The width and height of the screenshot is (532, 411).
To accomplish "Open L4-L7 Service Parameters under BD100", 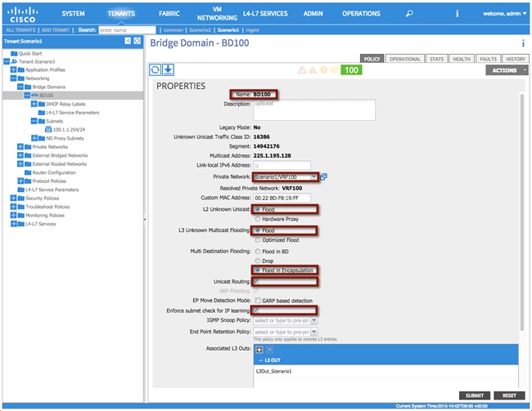I will pos(73,113).
